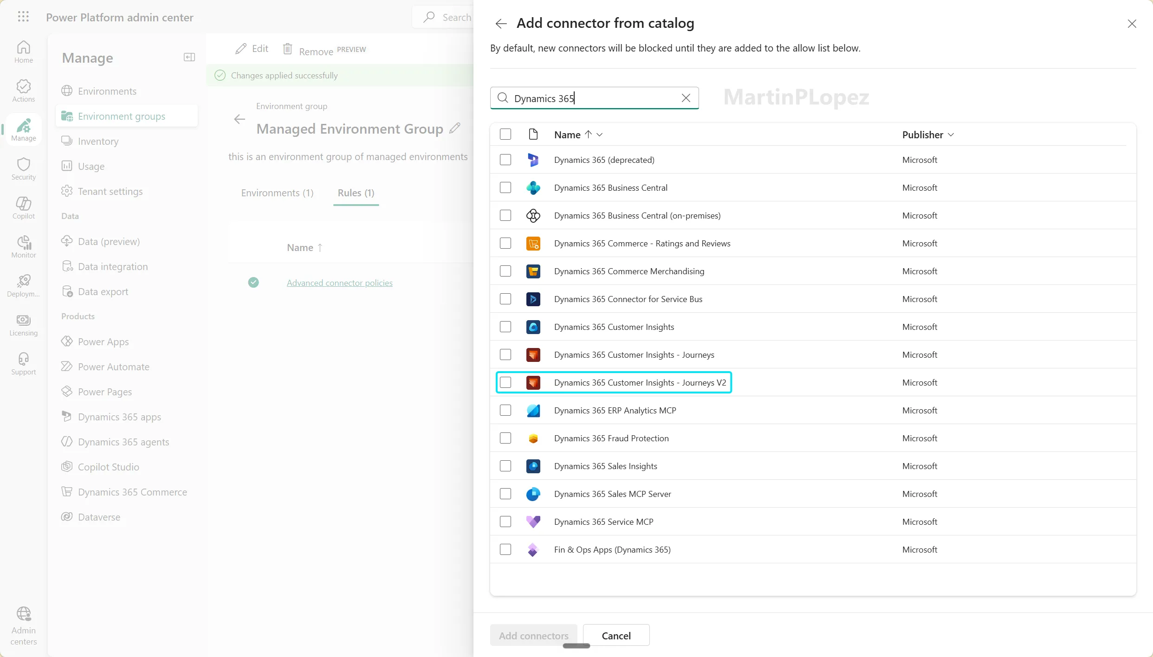This screenshot has width=1153, height=657.
Task: Click the Commerce Merchandising connector icon
Action: (x=533, y=271)
